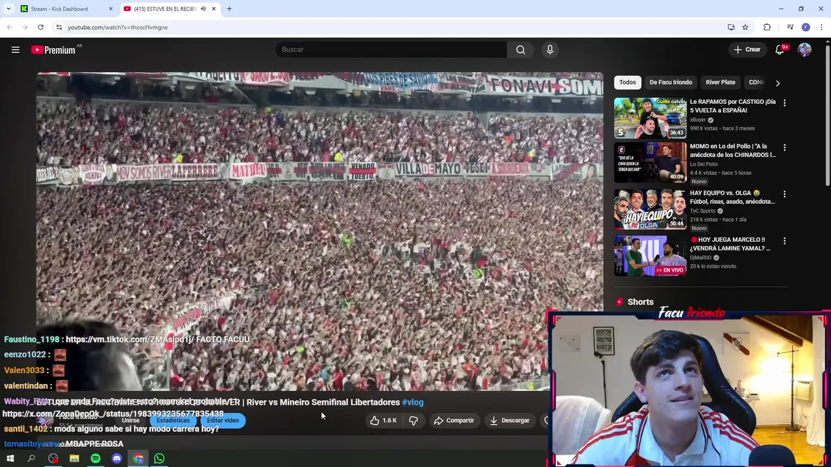This screenshot has width=831, height=467.
Task: Select the ESTUVE EN EL RECIBI YouTube tab
Action: [x=164, y=9]
